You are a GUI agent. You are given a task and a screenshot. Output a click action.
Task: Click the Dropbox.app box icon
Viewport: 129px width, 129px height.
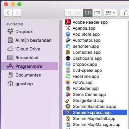click(68, 64)
